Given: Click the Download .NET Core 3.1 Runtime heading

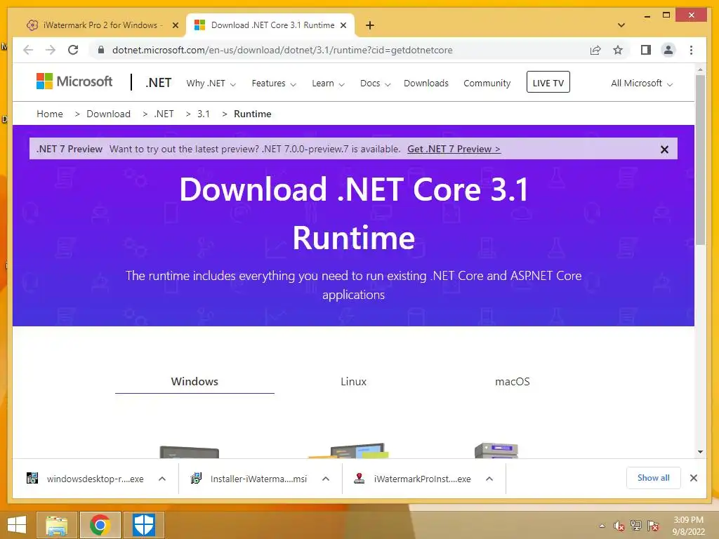Looking at the screenshot, I should pos(354,213).
